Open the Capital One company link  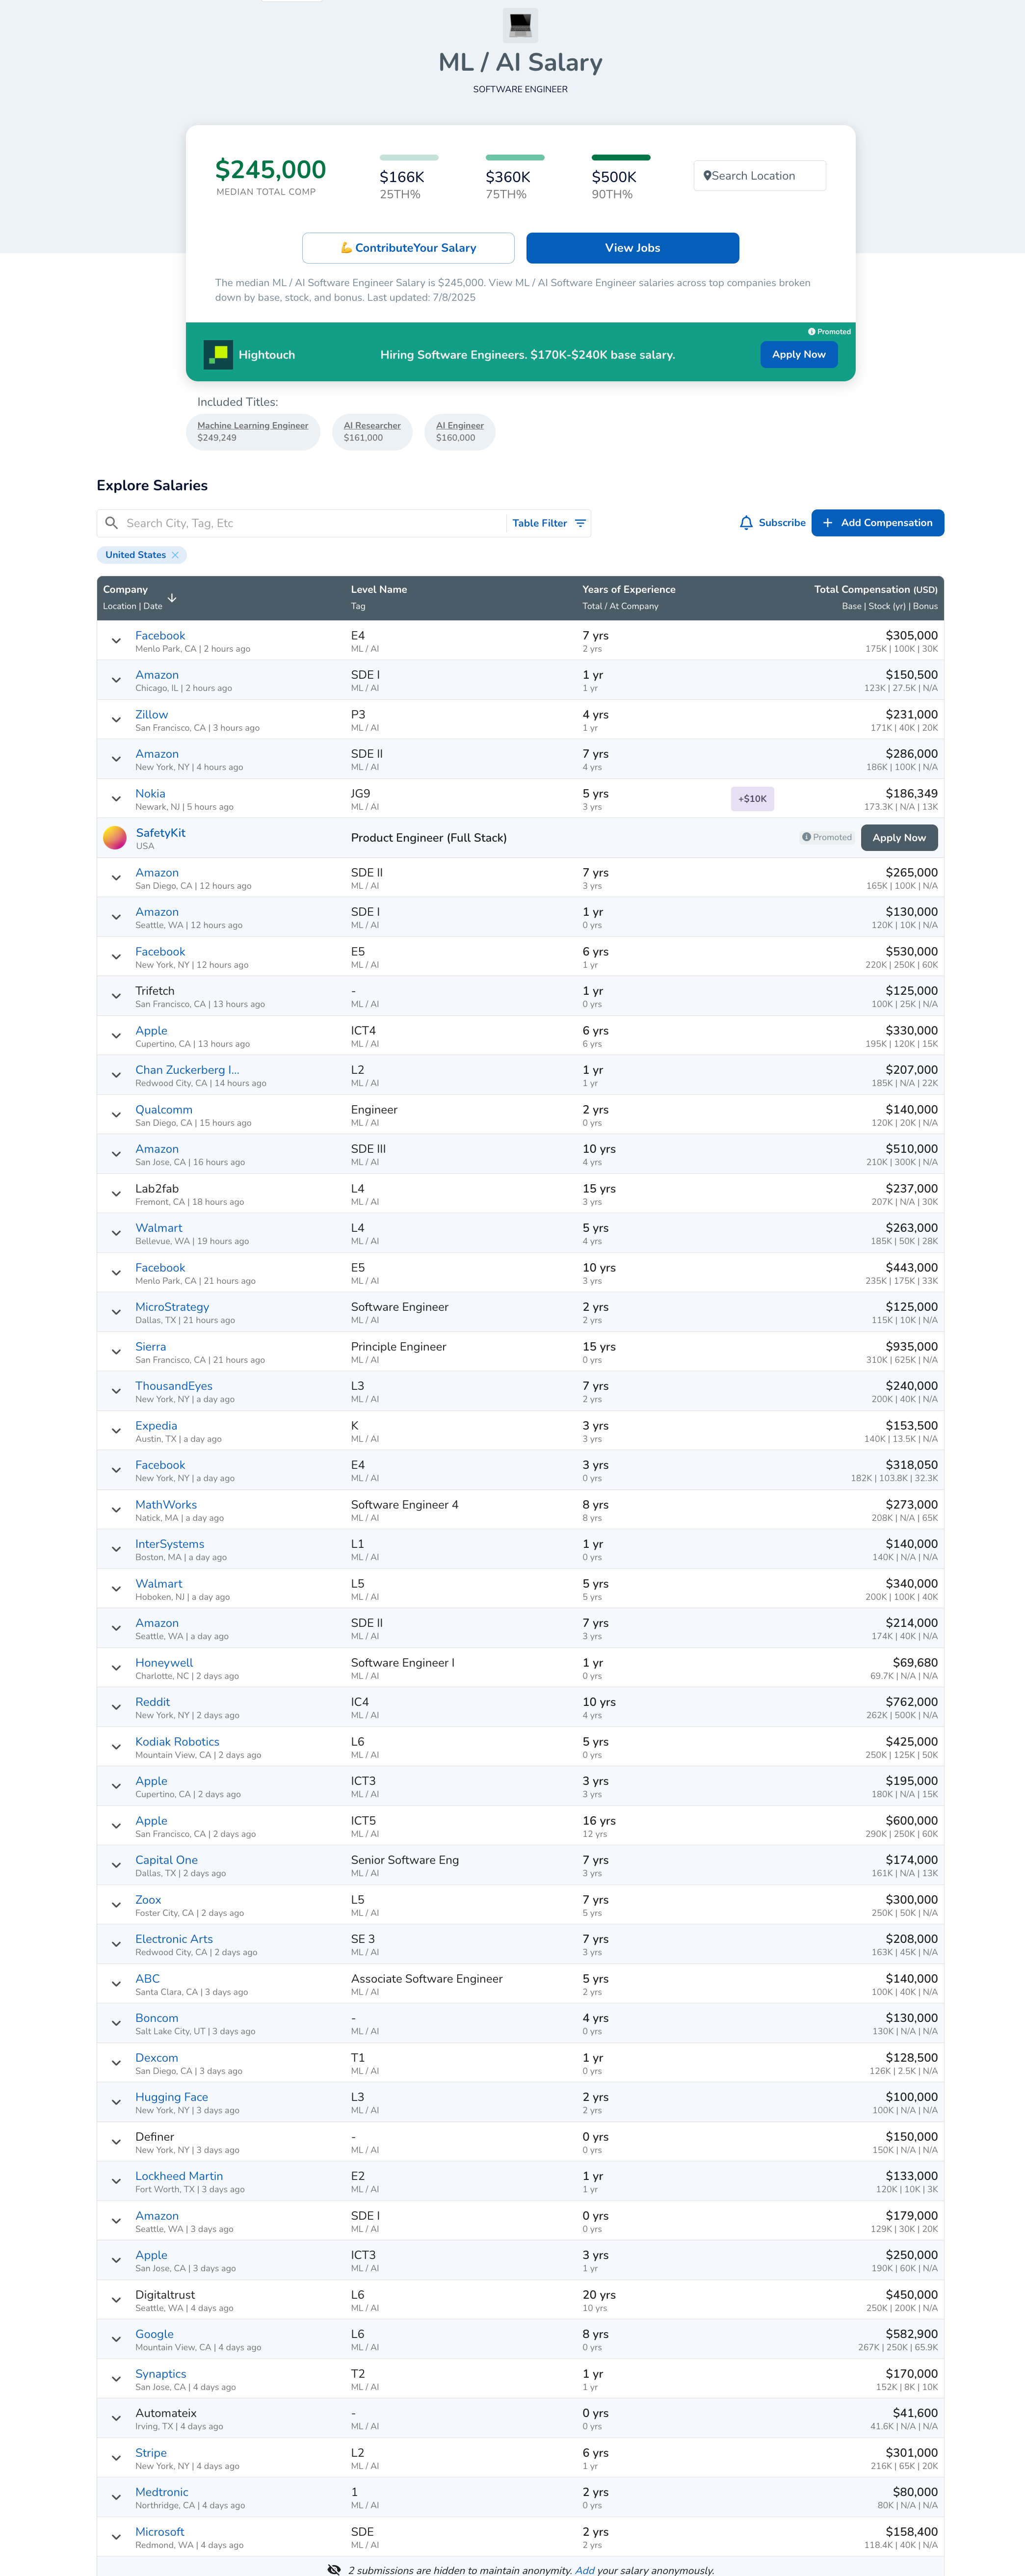(167, 1860)
